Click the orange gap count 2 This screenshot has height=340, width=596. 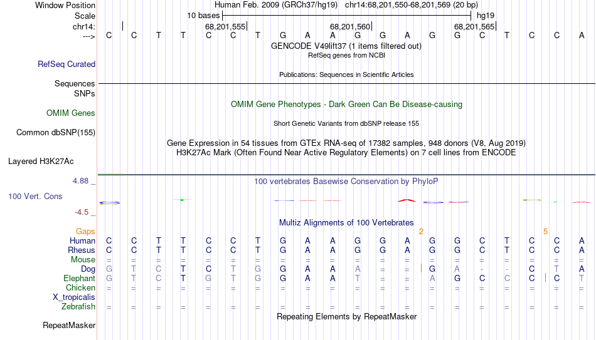click(x=421, y=232)
